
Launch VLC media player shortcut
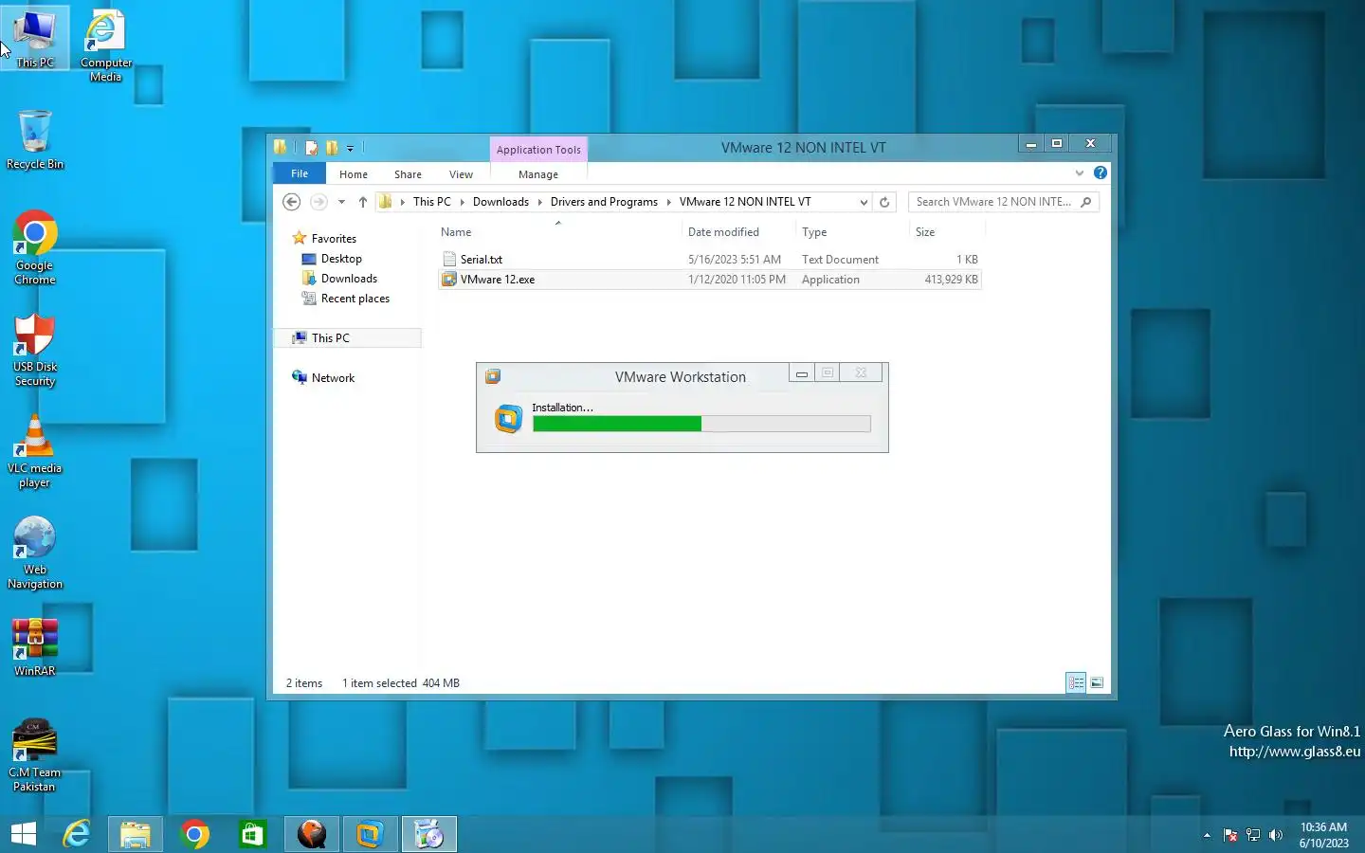(35, 451)
